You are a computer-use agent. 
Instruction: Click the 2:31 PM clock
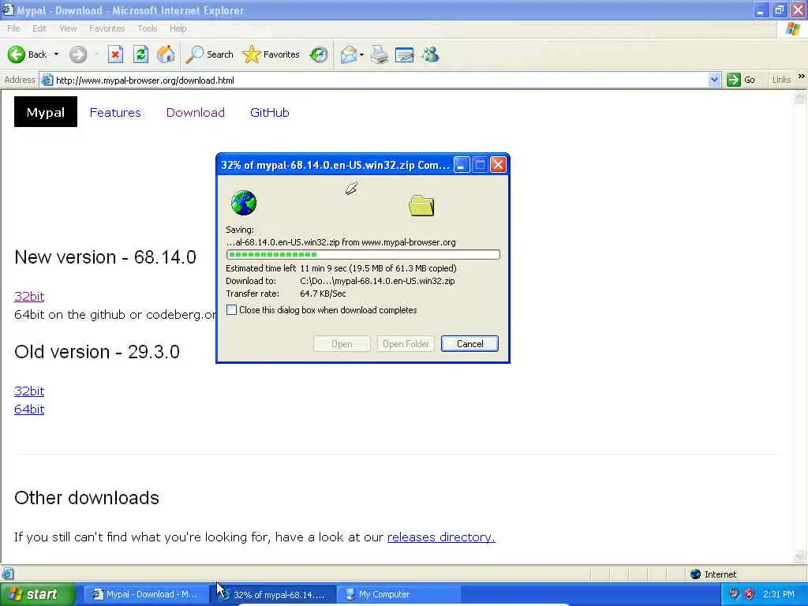click(779, 594)
